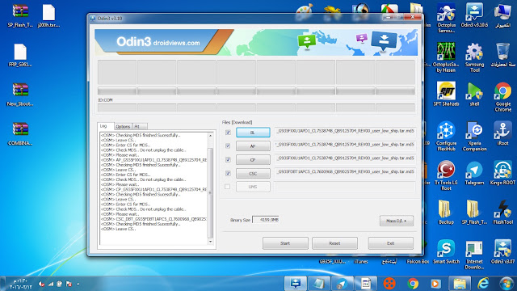Screen dimensions: 517x291
Task: Open Chrome from the taskbar
Action: (413, 284)
